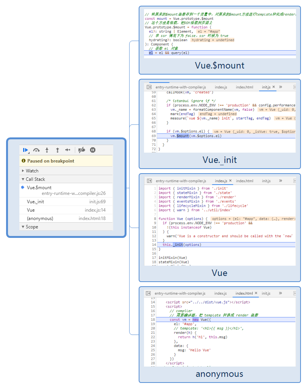The image size is (307, 389).
Task: Deactivate breakpoints using the slashed tag icon
Action: pos(81,150)
